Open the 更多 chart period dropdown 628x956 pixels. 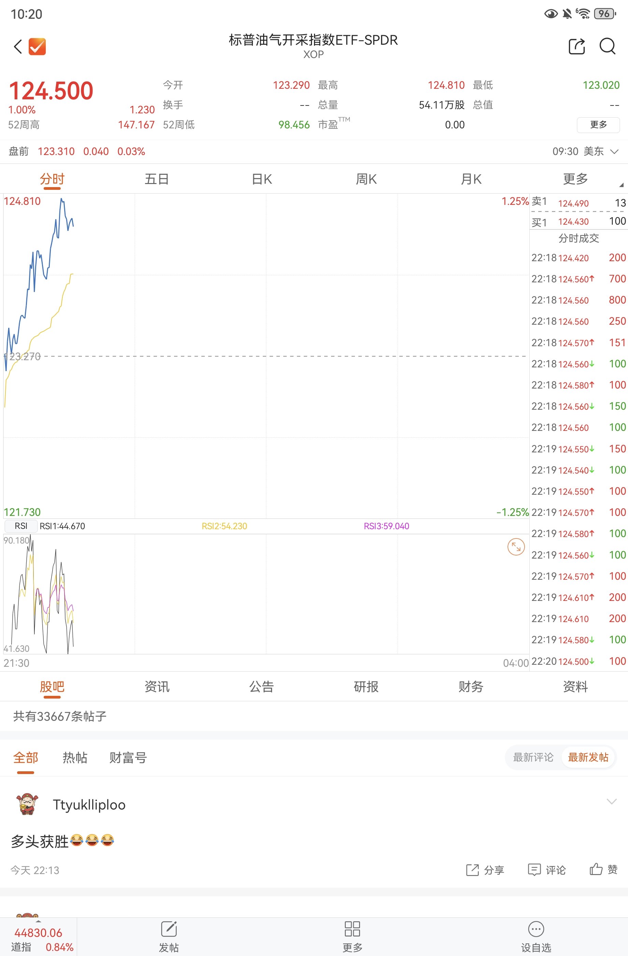[x=576, y=179]
